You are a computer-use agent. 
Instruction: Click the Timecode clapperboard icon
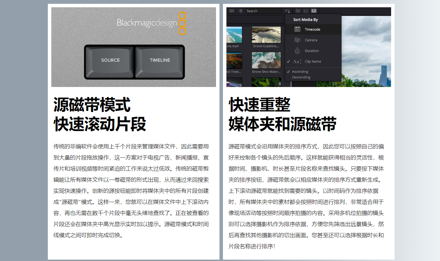click(297, 29)
